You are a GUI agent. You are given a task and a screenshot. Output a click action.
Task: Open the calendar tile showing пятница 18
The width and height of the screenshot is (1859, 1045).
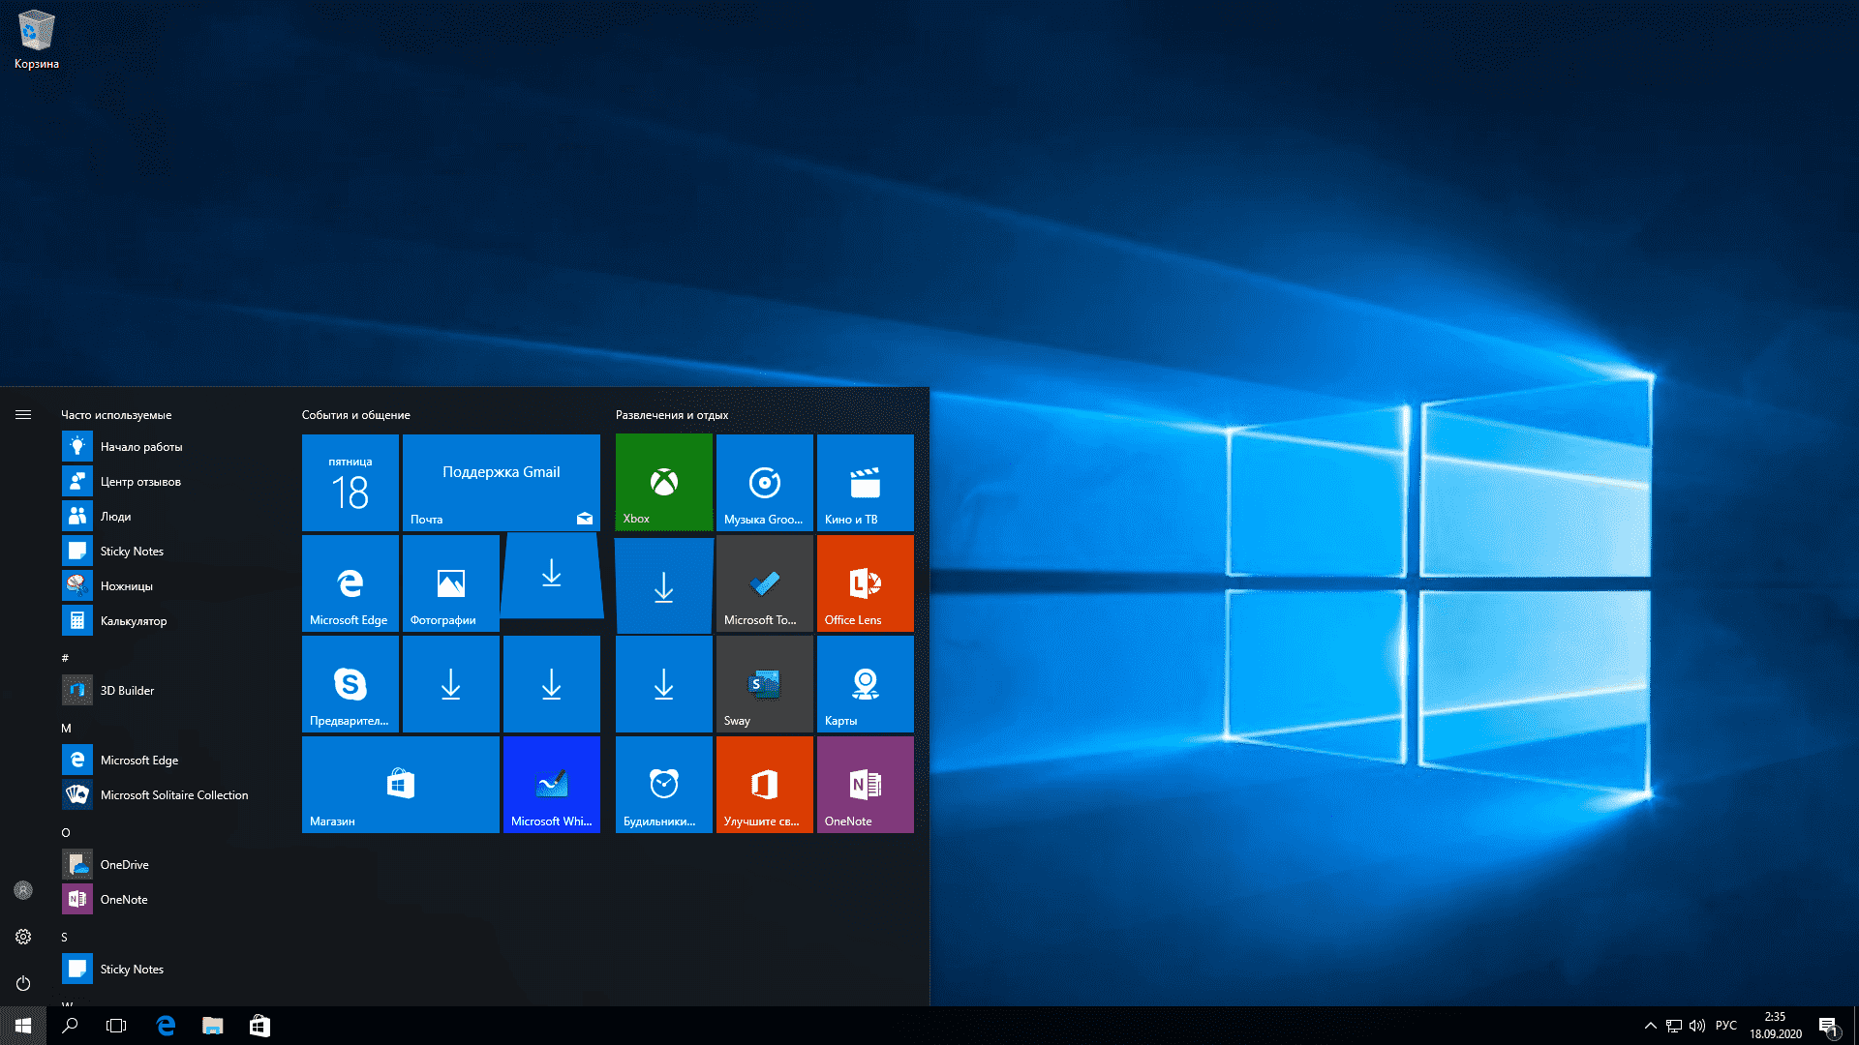click(x=350, y=483)
